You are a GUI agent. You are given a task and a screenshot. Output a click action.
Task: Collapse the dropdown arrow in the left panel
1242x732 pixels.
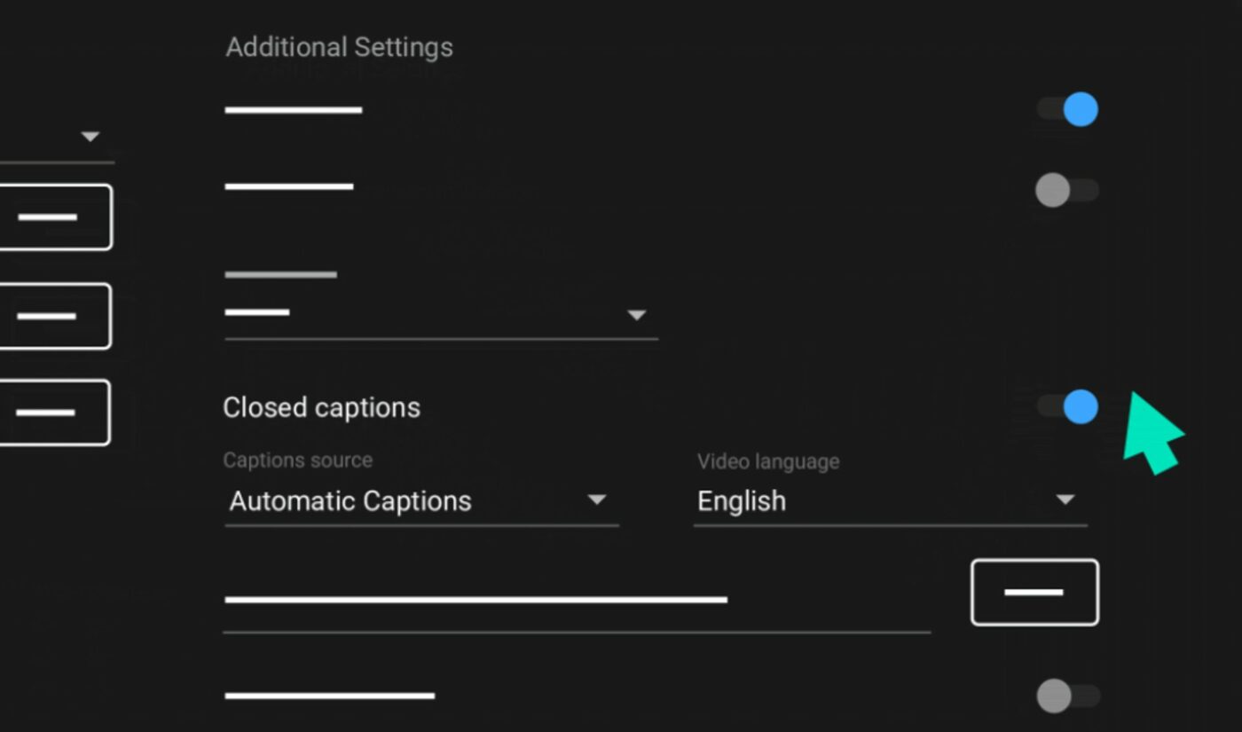pyautogui.click(x=90, y=136)
